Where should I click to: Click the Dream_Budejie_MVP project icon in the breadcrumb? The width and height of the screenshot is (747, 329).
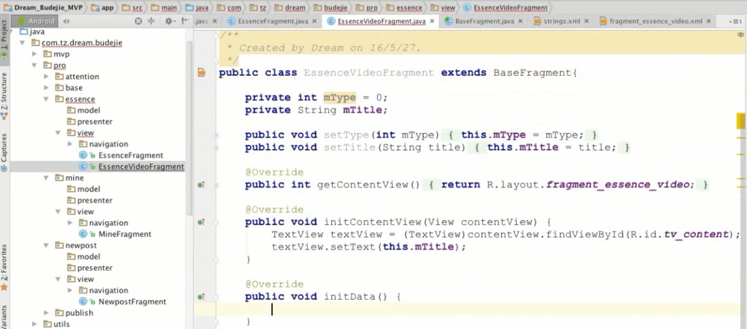tap(8, 8)
